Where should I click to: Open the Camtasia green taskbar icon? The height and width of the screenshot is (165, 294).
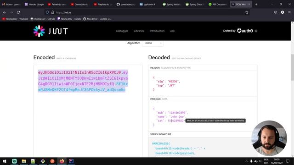(x=14, y=161)
